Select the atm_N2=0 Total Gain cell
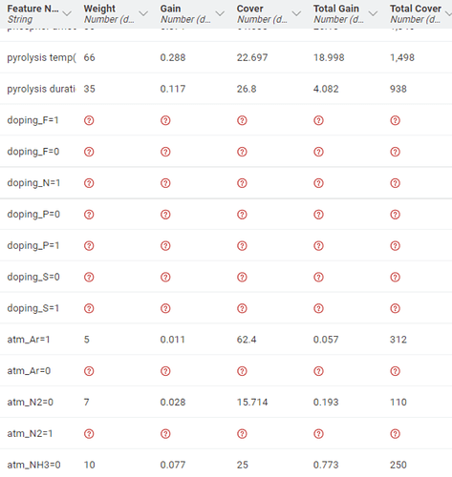 tap(326, 403)
